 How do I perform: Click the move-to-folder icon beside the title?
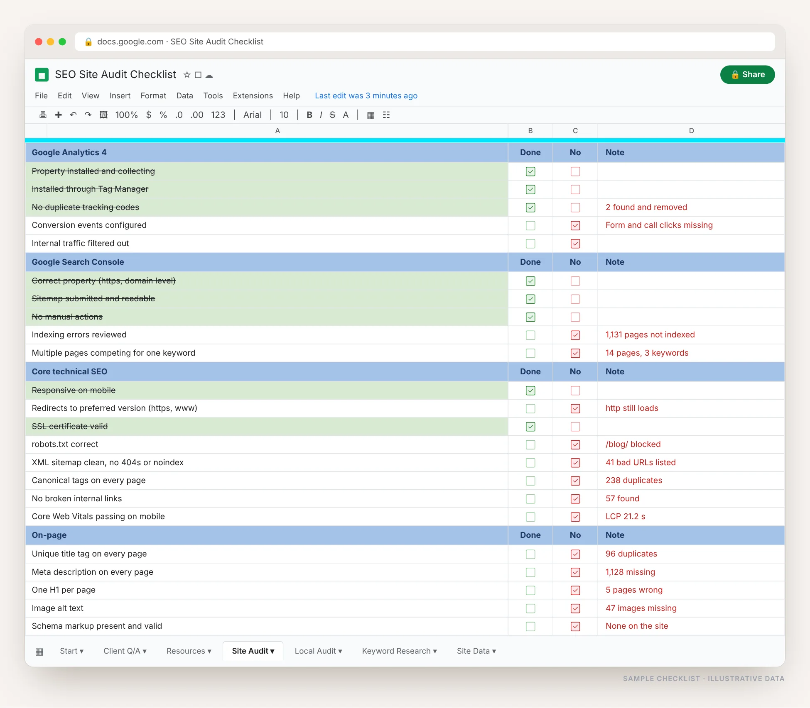click(x=198, y=75)
